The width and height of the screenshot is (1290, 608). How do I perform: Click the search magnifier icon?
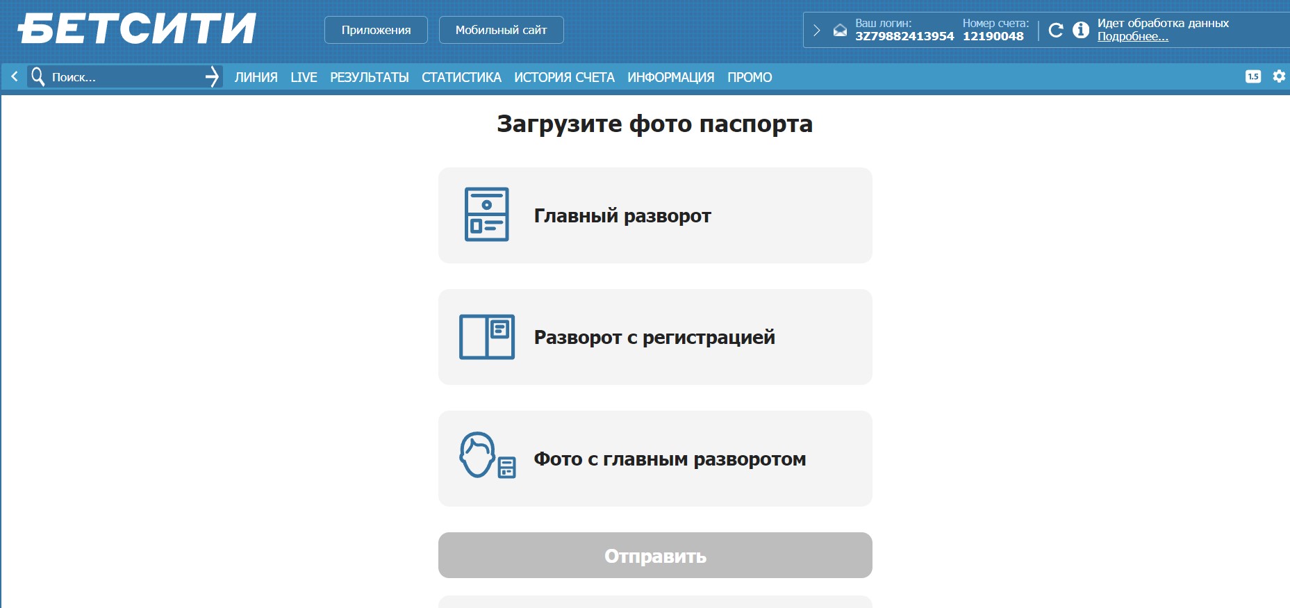pos(38,76)
